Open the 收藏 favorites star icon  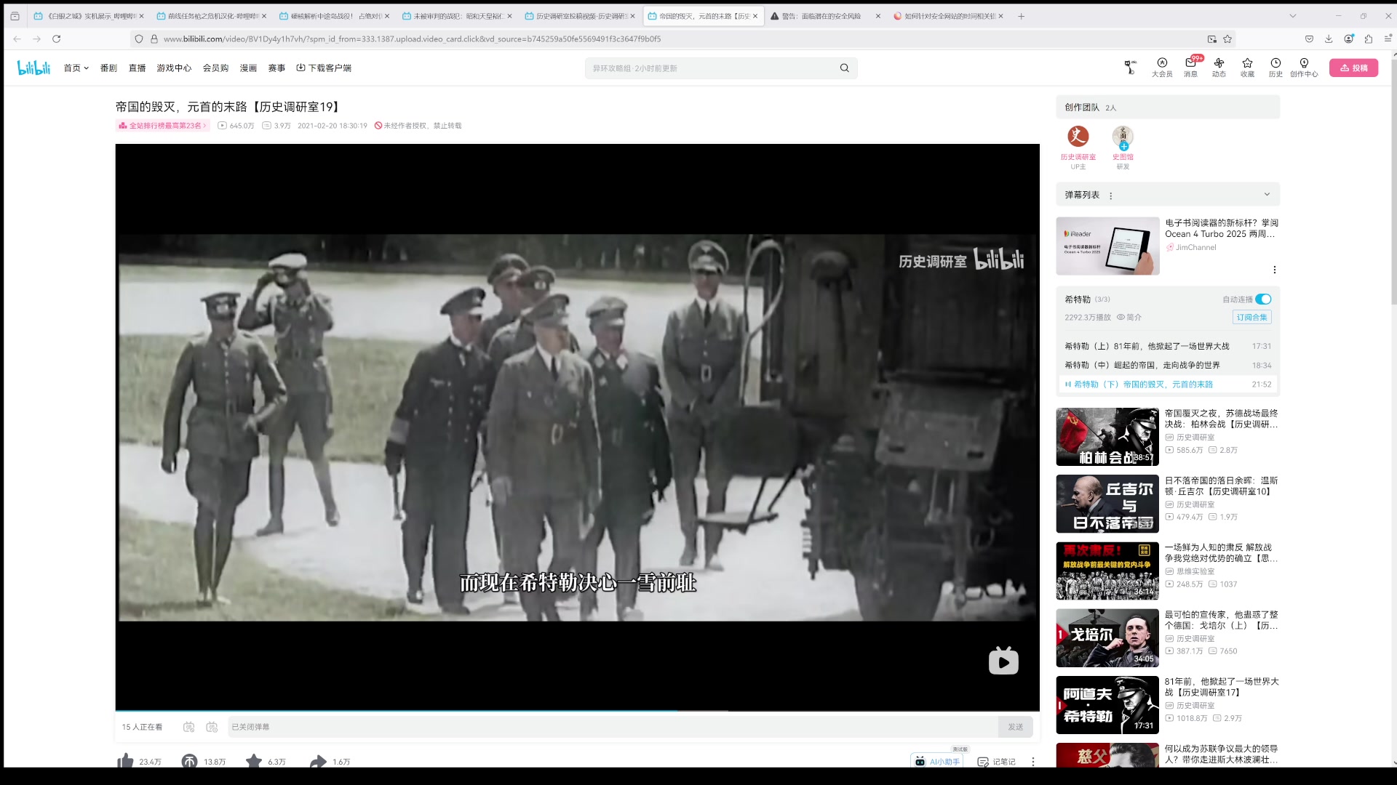[1247, 68]
